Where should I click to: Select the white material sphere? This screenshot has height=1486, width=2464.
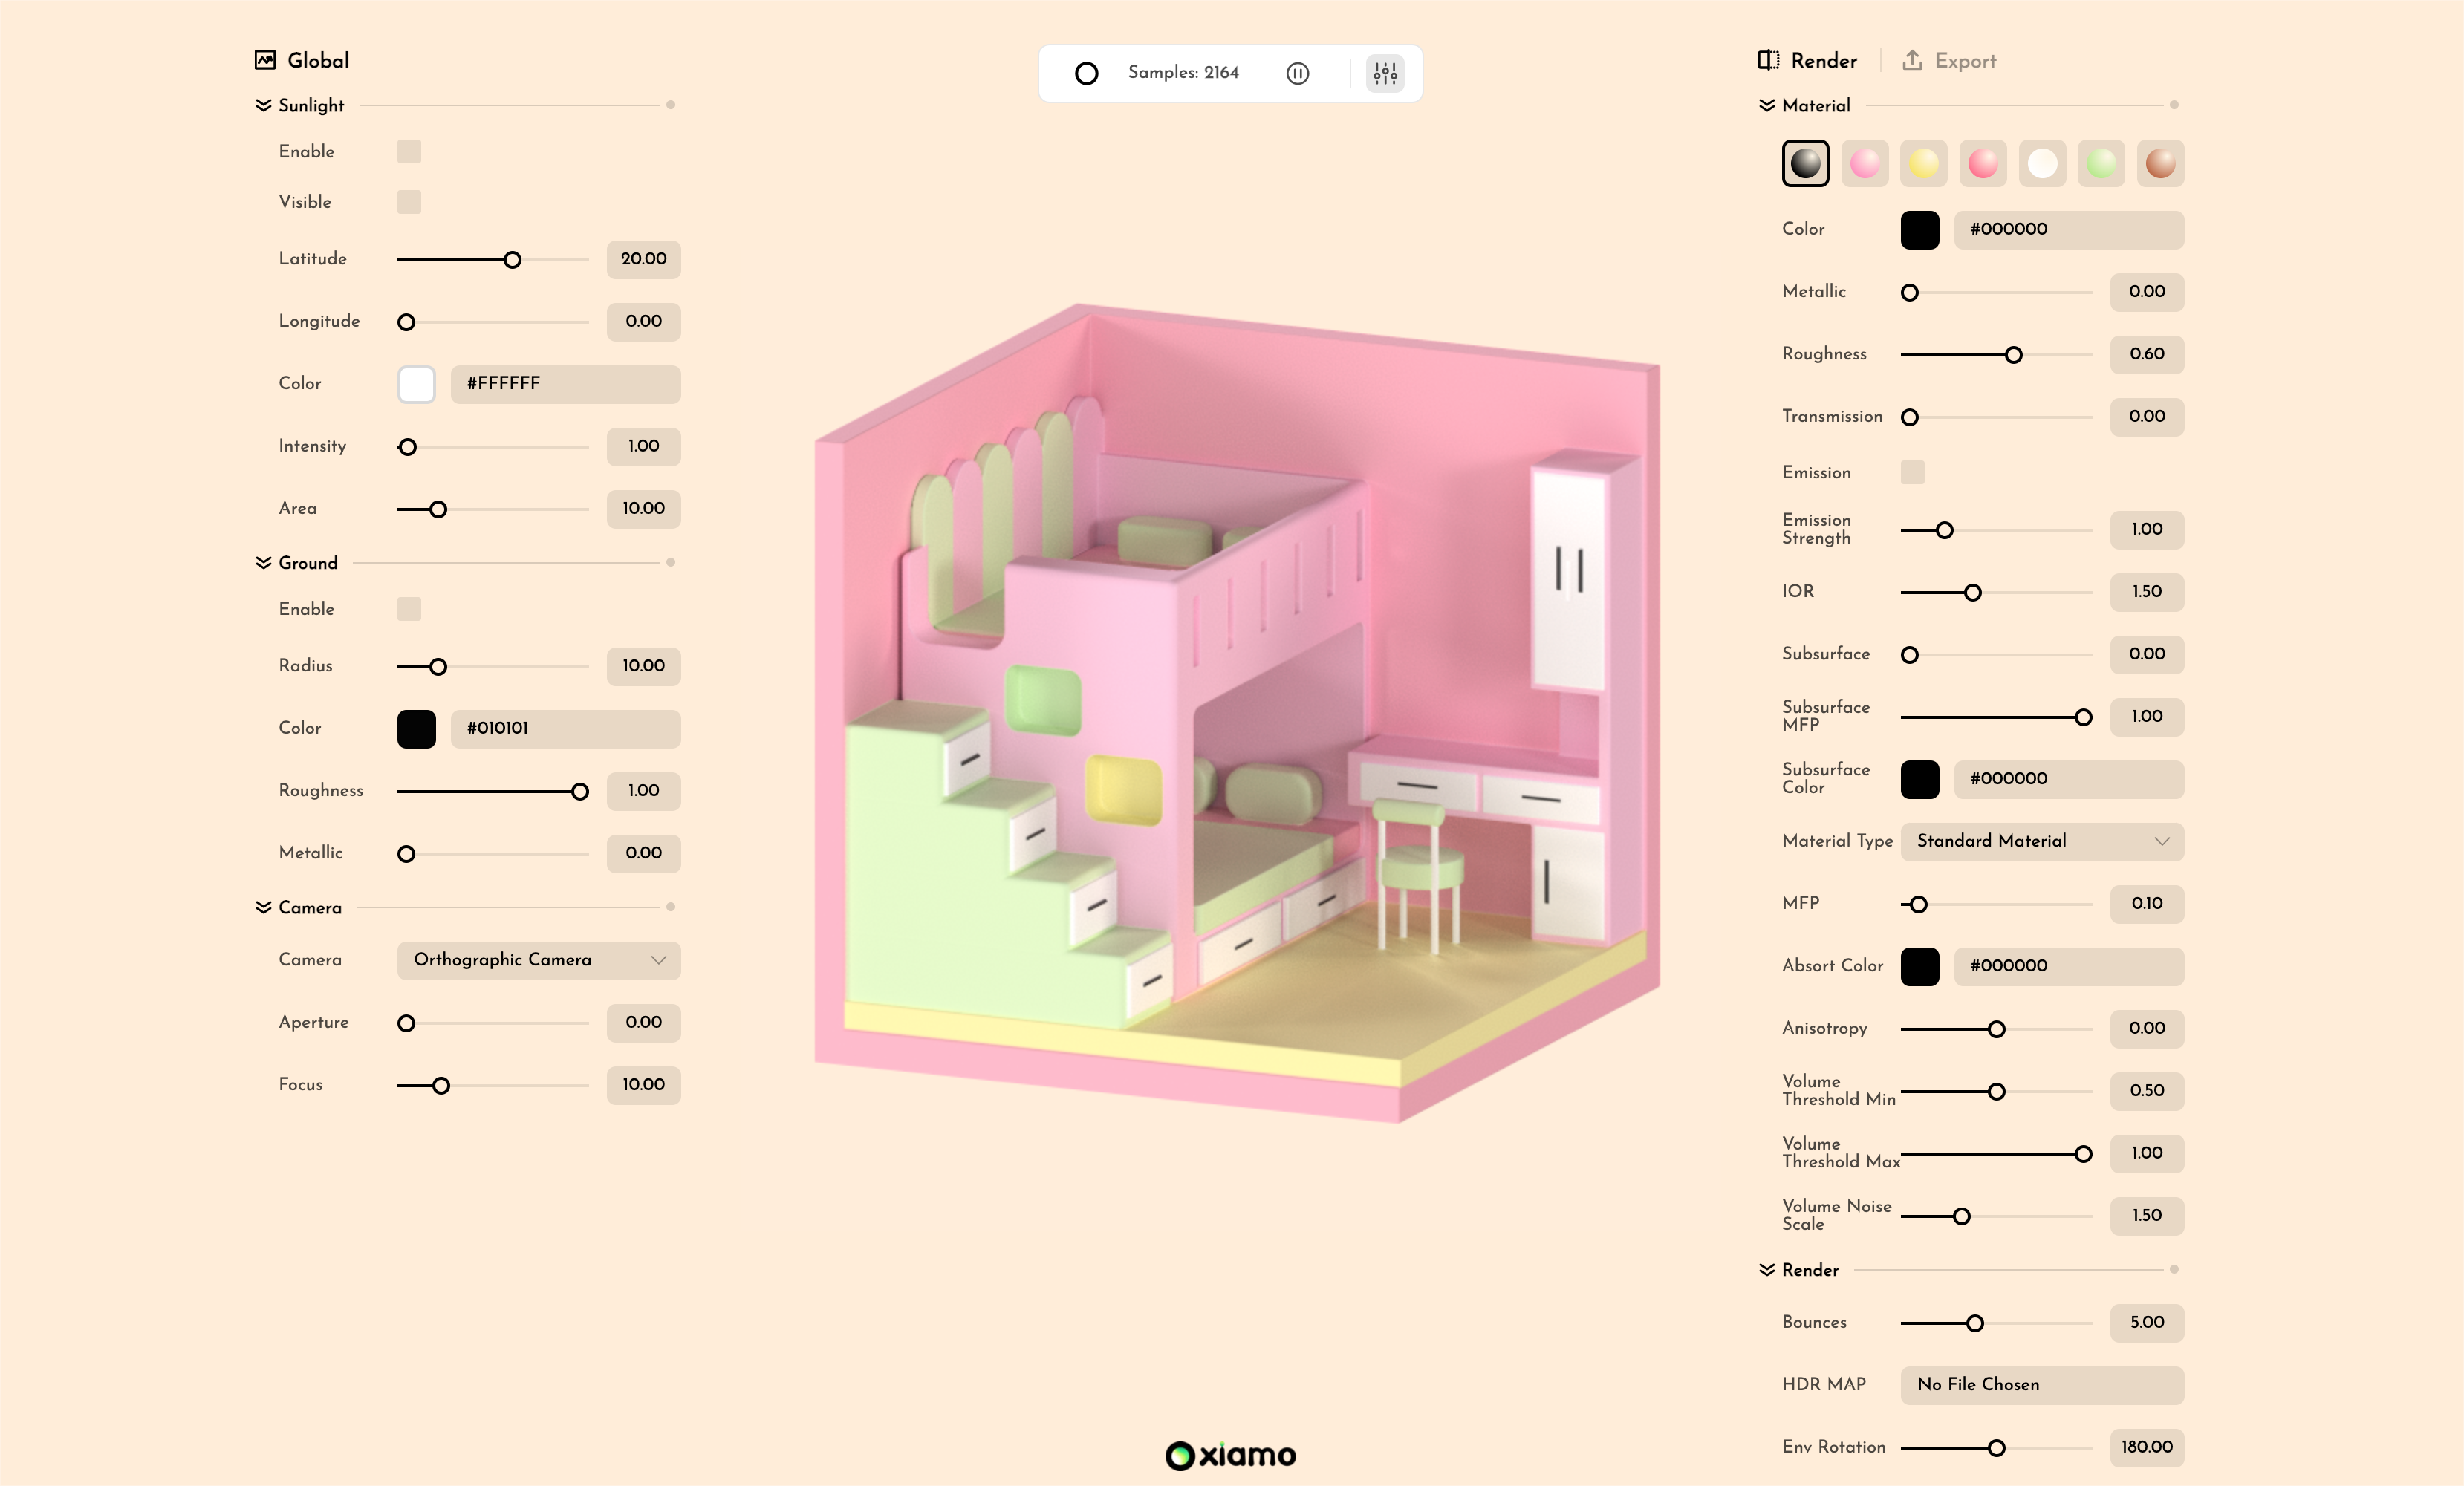tap(2042, 163)
